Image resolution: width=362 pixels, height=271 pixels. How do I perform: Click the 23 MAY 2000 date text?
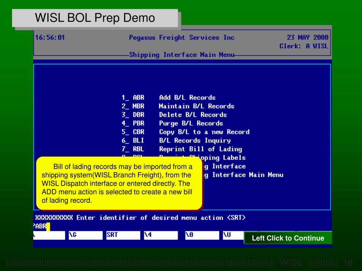pos(308,37)
